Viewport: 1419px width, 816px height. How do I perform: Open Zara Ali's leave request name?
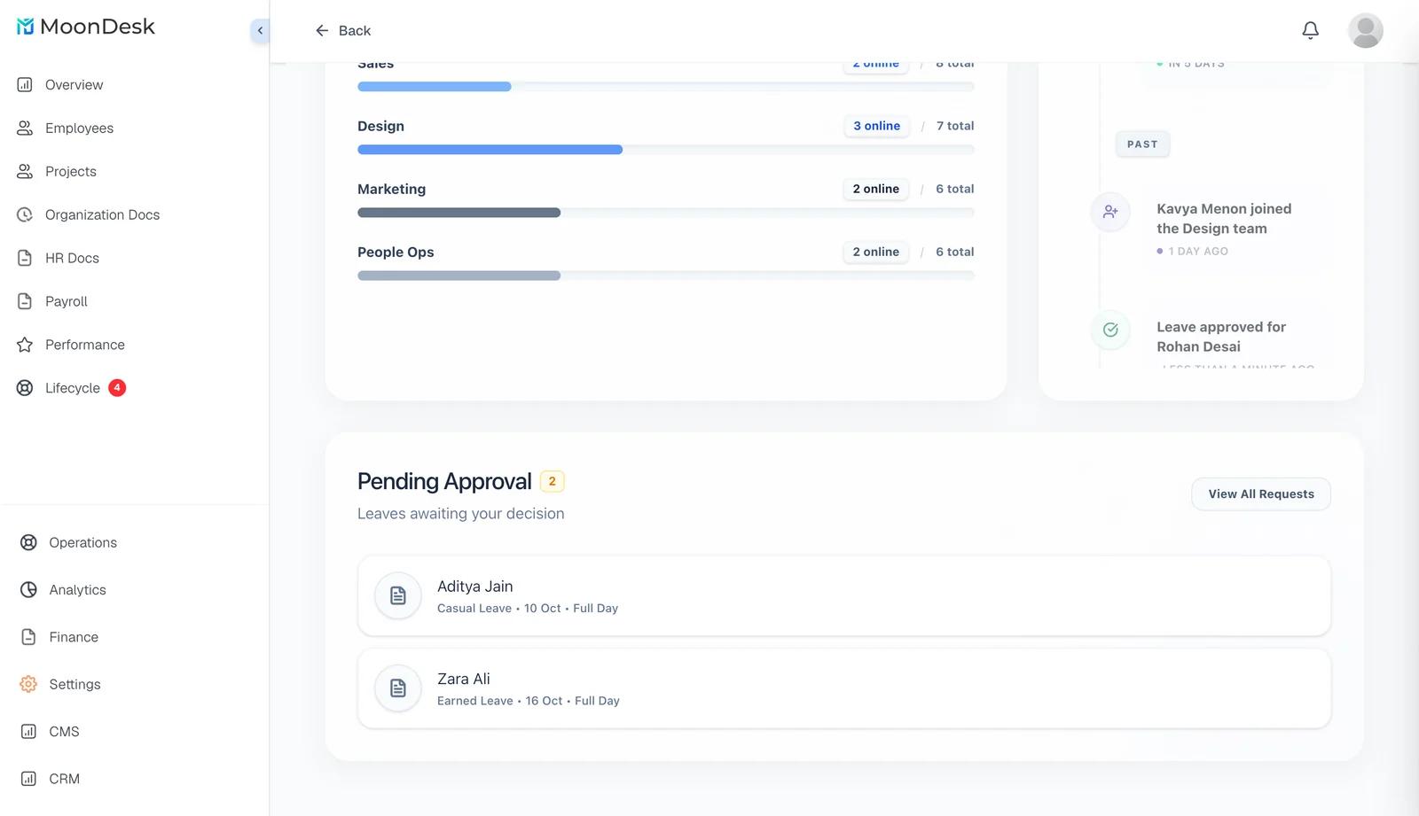point(463,679)
